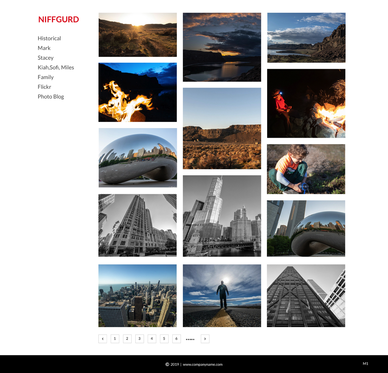Open the Cloud Gate bean sculpture photo
This screenshot has height=373, width=388.
pyautogui.click(x=137, y=158)
